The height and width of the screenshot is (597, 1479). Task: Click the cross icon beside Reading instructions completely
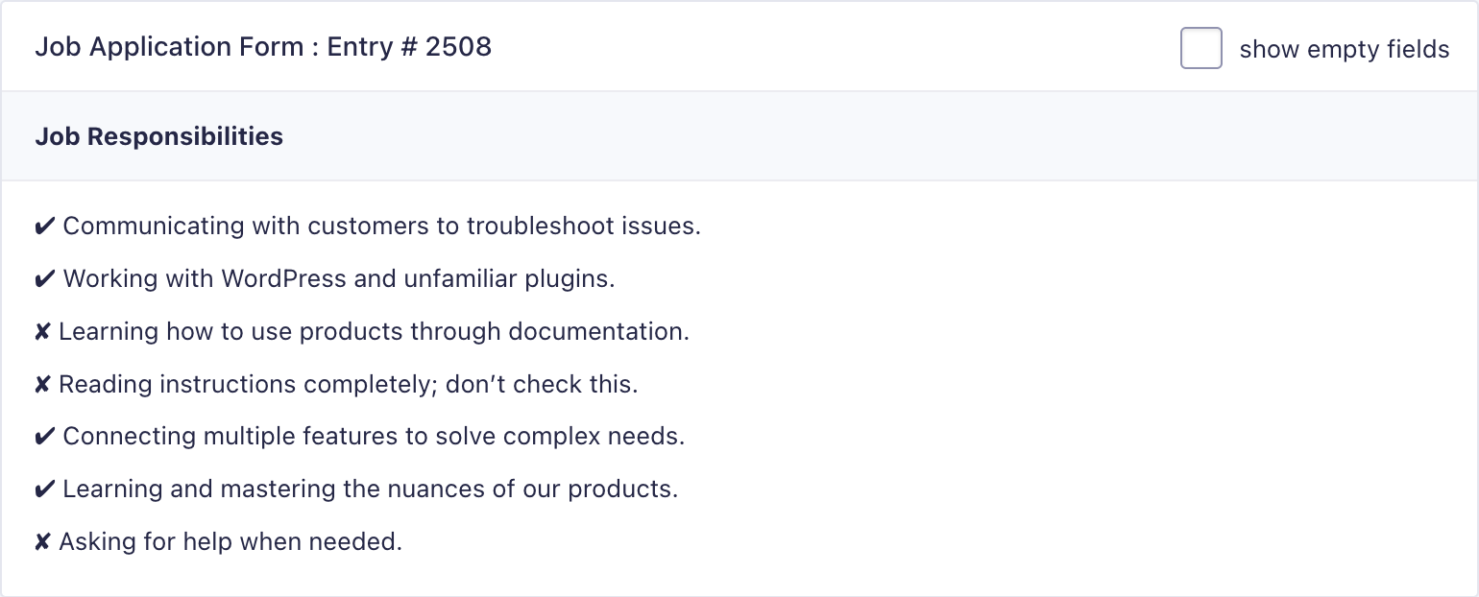point(42,385)
